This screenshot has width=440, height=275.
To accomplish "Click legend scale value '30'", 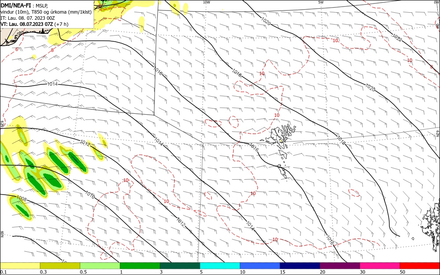I will coord(363,272).
